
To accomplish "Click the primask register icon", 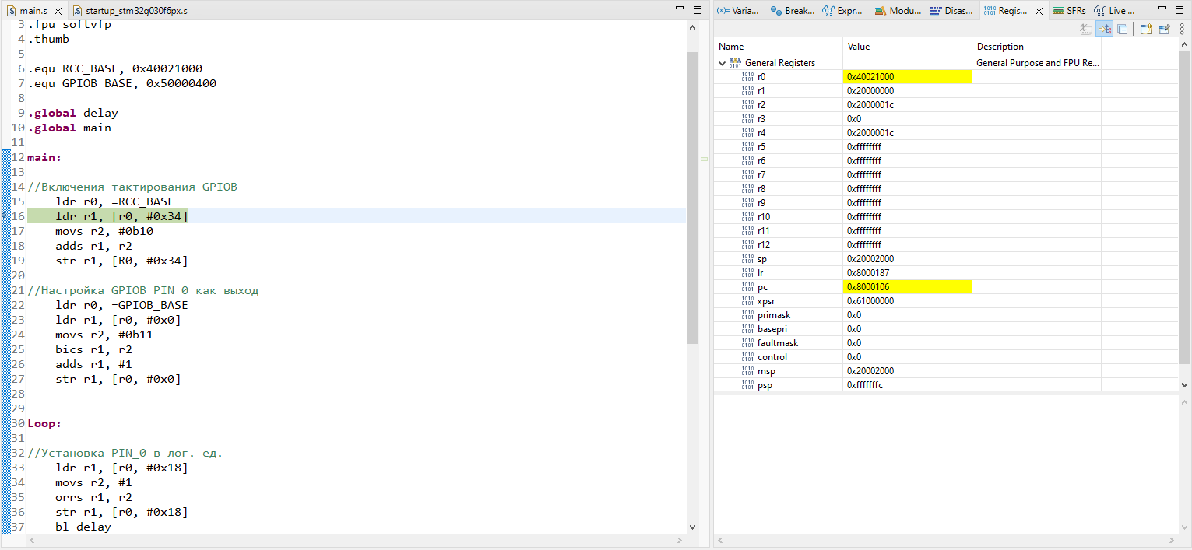I will click(x=747, y=315).
